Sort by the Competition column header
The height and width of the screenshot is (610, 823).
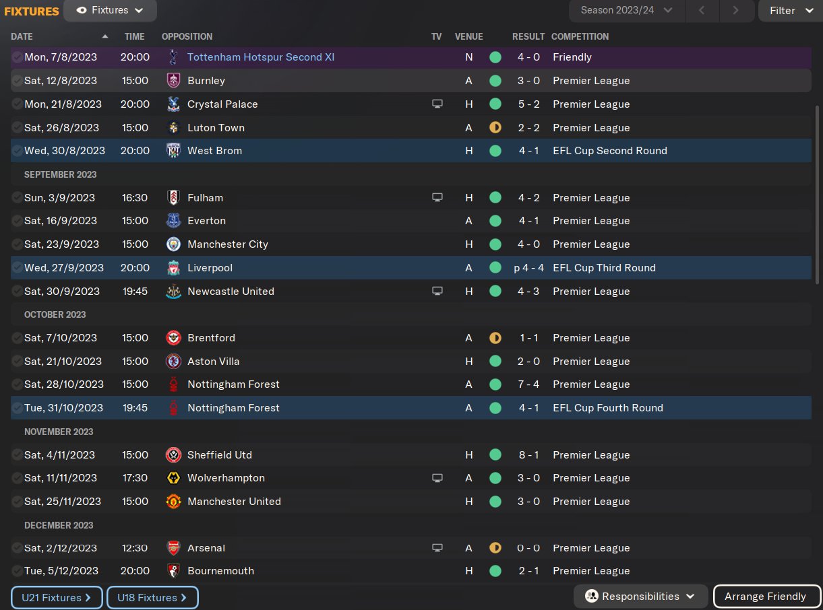(x=580, y=36)
